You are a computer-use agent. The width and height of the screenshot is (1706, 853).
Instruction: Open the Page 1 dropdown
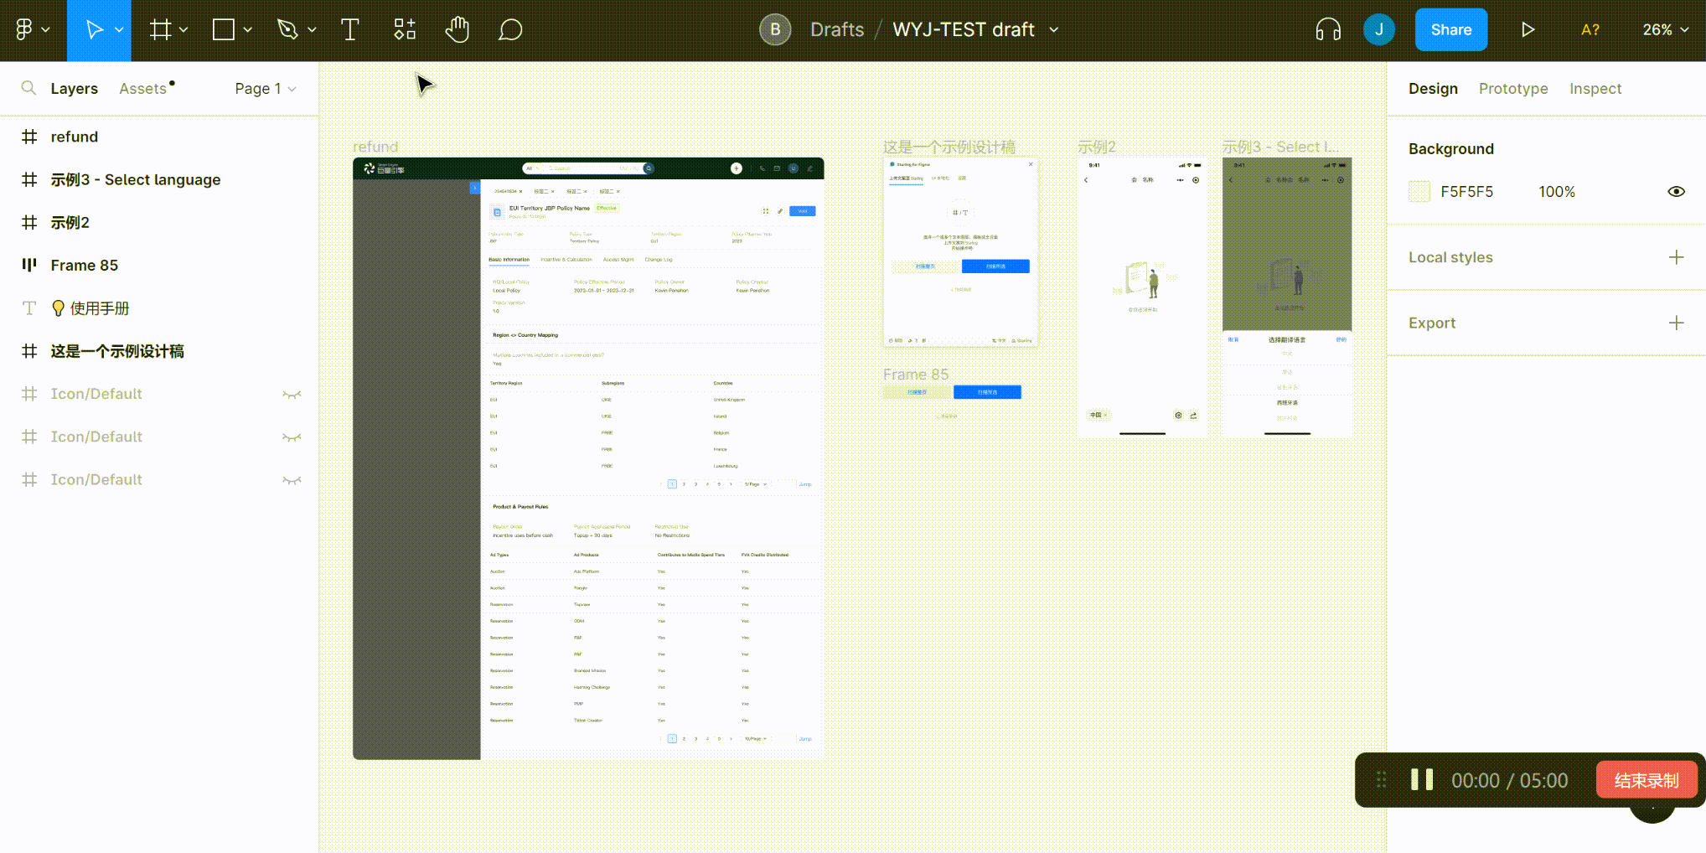265,89
